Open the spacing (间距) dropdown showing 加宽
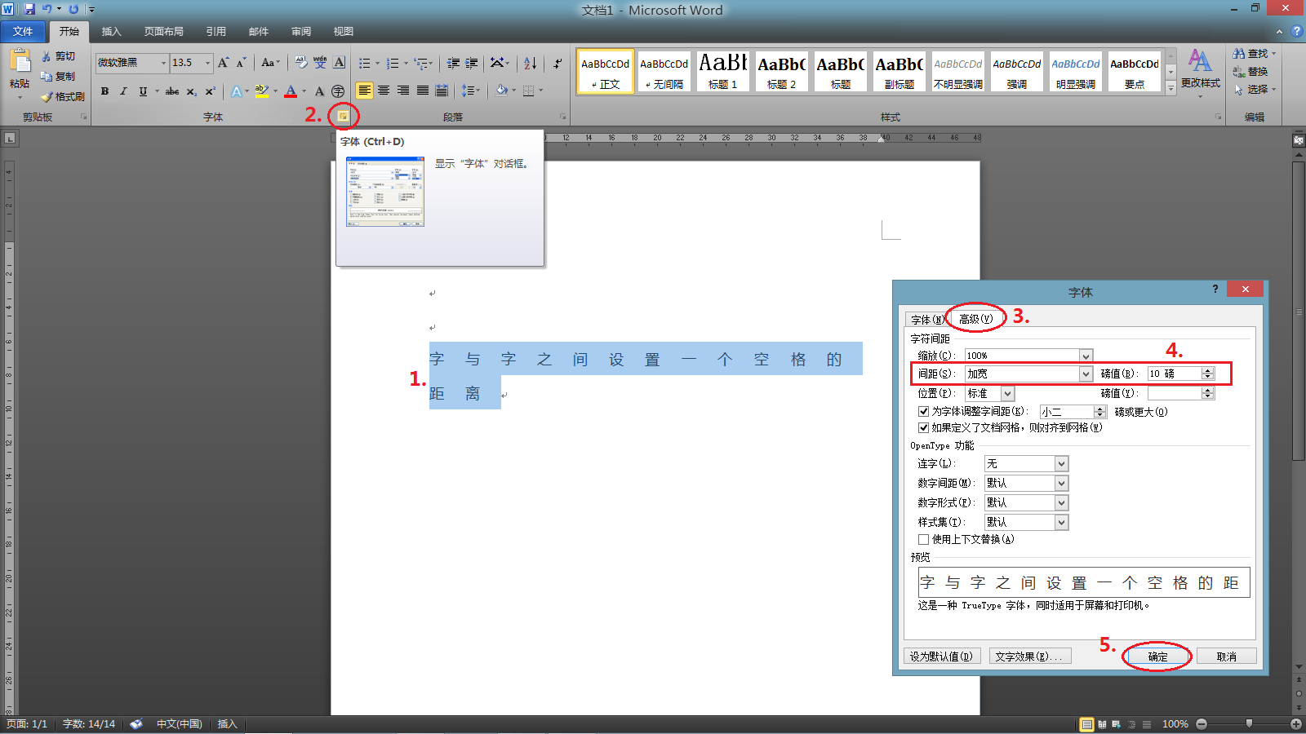 click(x=1086, y=374)
